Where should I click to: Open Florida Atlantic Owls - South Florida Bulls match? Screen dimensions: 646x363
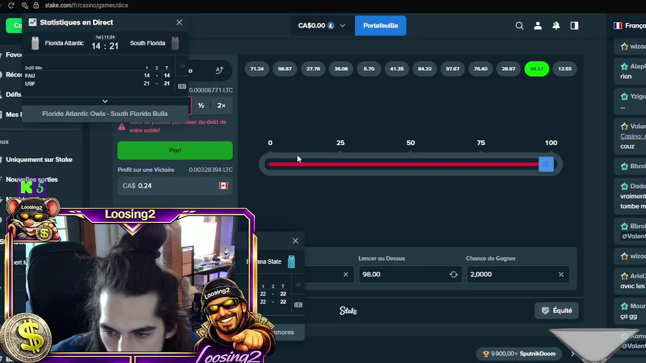tap(105, 113)
